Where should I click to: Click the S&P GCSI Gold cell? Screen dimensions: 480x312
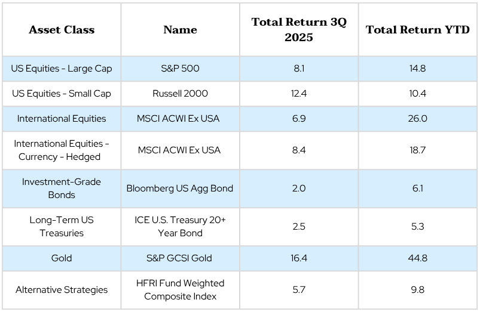click(180, 258)
